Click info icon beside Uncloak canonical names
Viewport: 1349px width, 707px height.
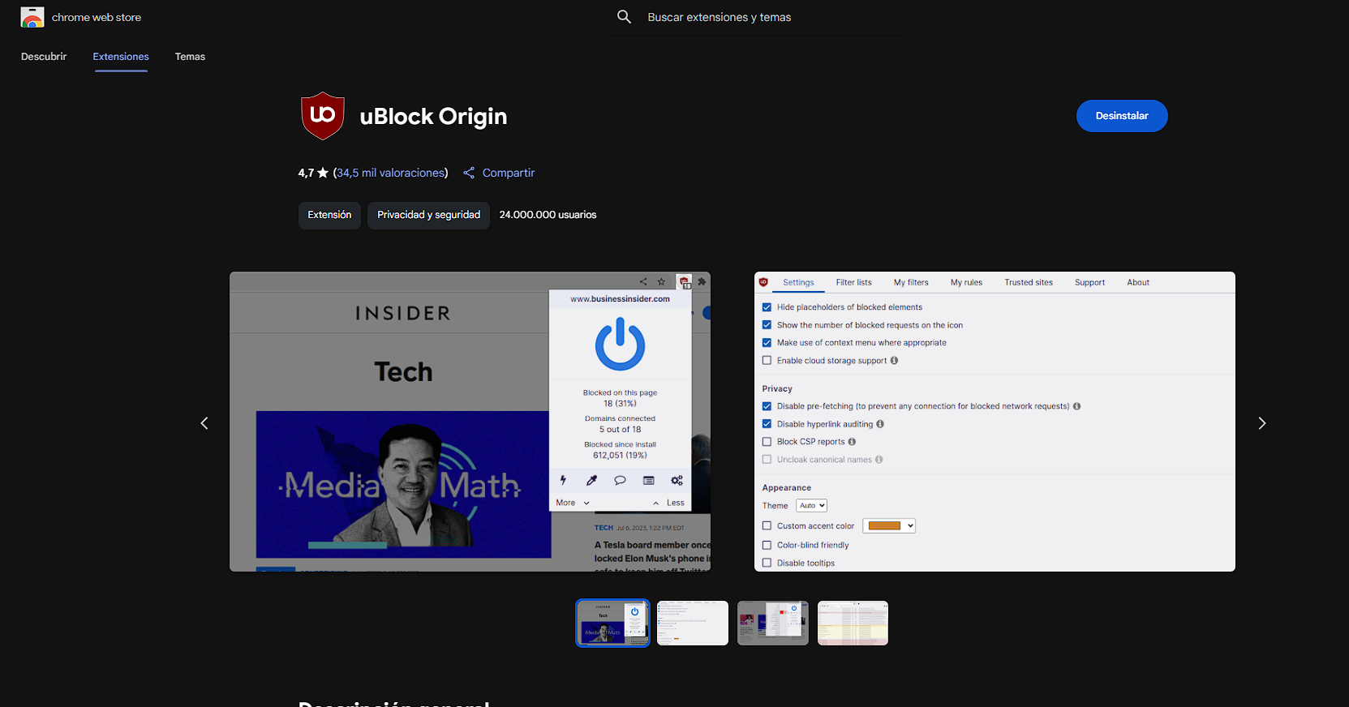click(879, 460)
